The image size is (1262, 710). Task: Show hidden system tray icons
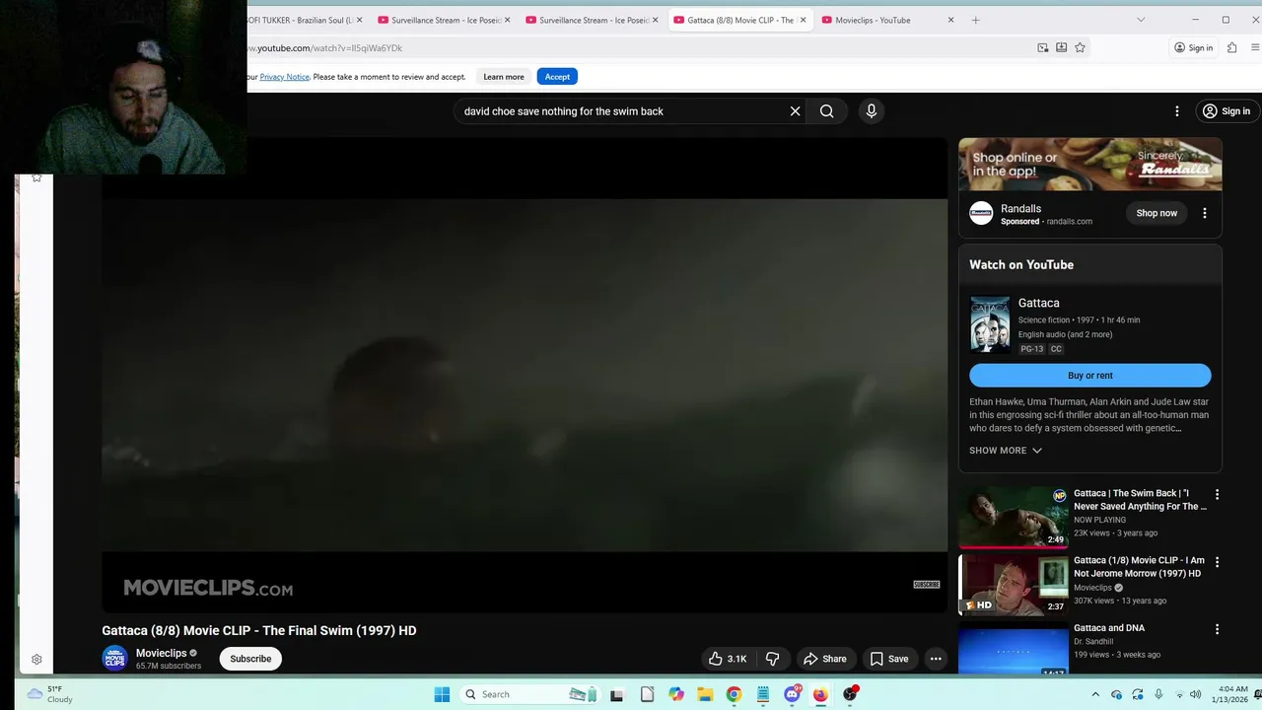pyautogui.click(x=1094, y=694)
